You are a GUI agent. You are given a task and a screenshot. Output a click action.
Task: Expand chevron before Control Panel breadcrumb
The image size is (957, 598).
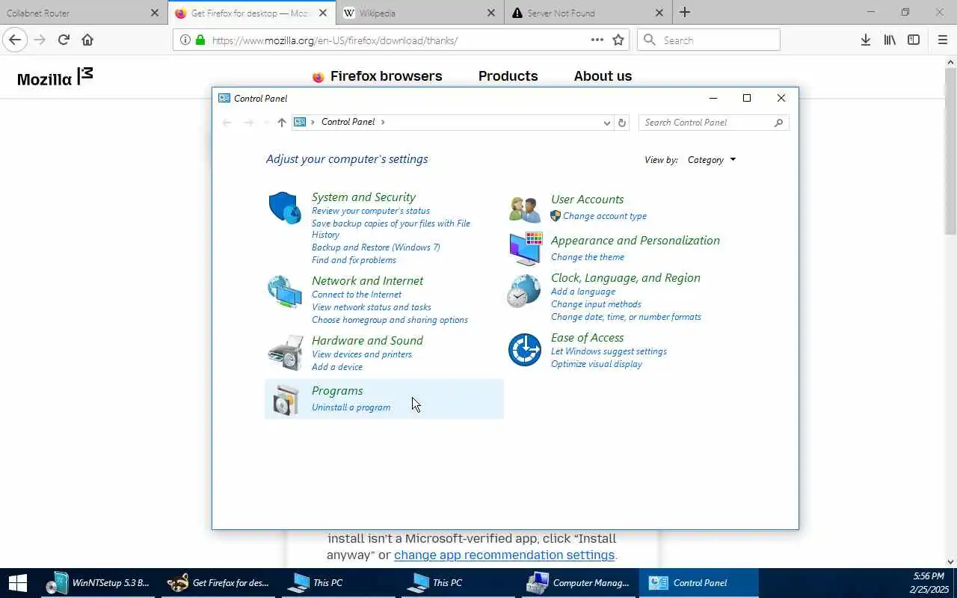[x=313, y=122]
